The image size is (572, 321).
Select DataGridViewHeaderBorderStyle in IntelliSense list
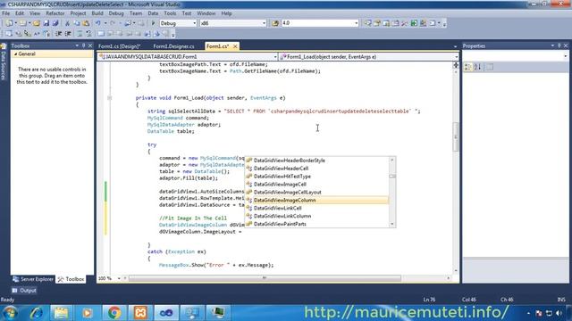point(316,160)
